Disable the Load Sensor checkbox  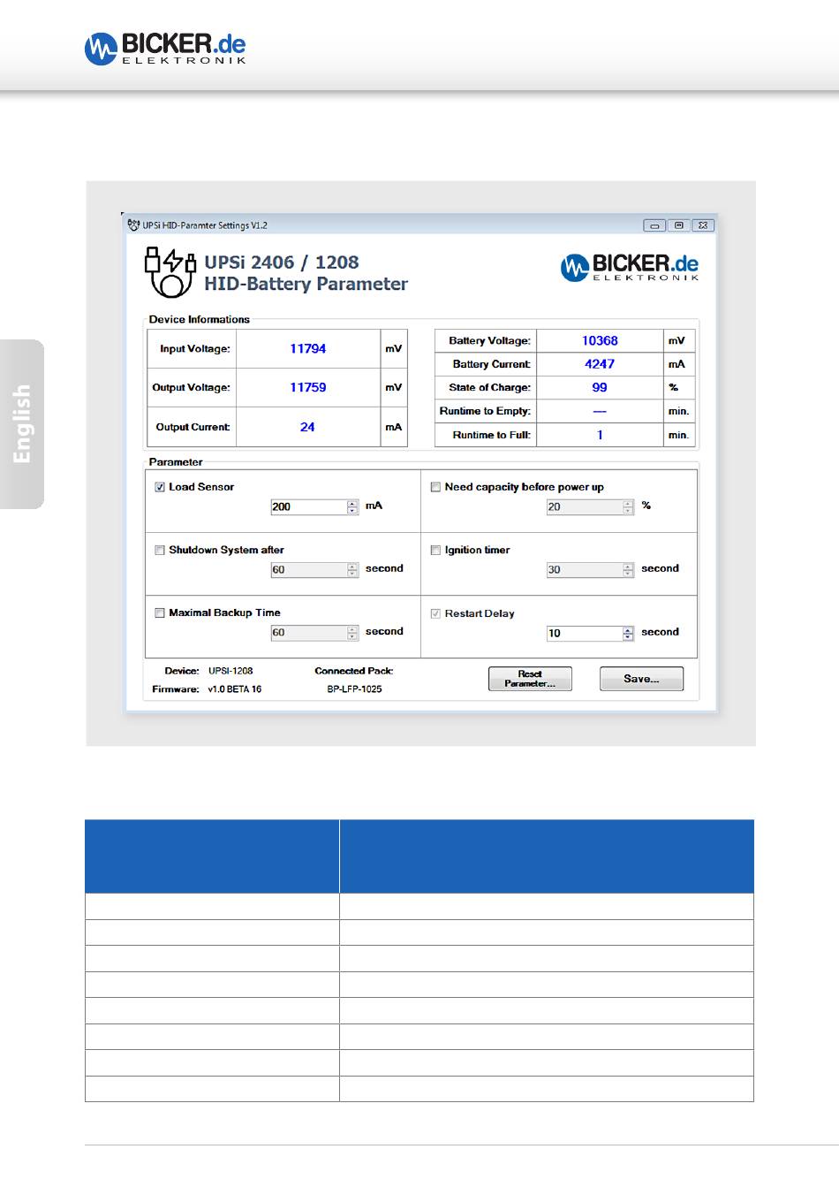[x=160, y=487]
